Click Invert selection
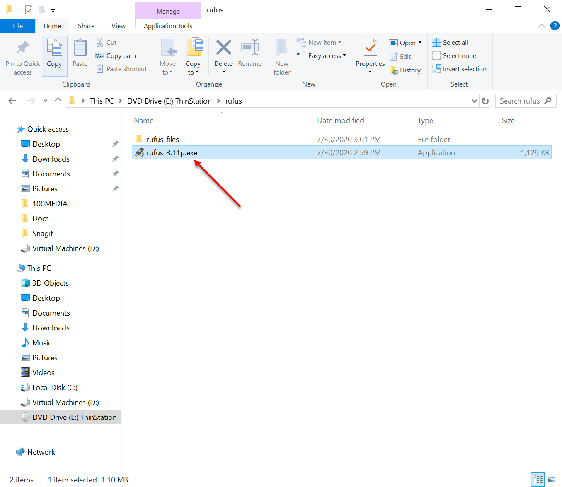This screenshot has height=487, width=562. (x=459, y=69)
